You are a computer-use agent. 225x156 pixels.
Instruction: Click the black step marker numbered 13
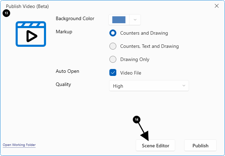6,13
